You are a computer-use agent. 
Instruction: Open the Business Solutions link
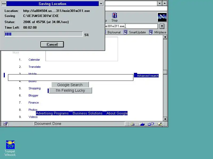[x=88, y=113]
